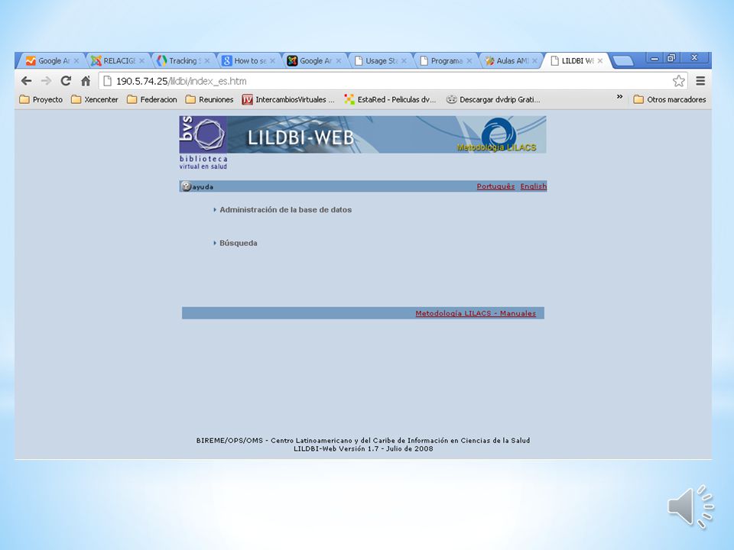The image size is (734, 550).
Task: Click the browser forward arrow
Action: [46, 81]
